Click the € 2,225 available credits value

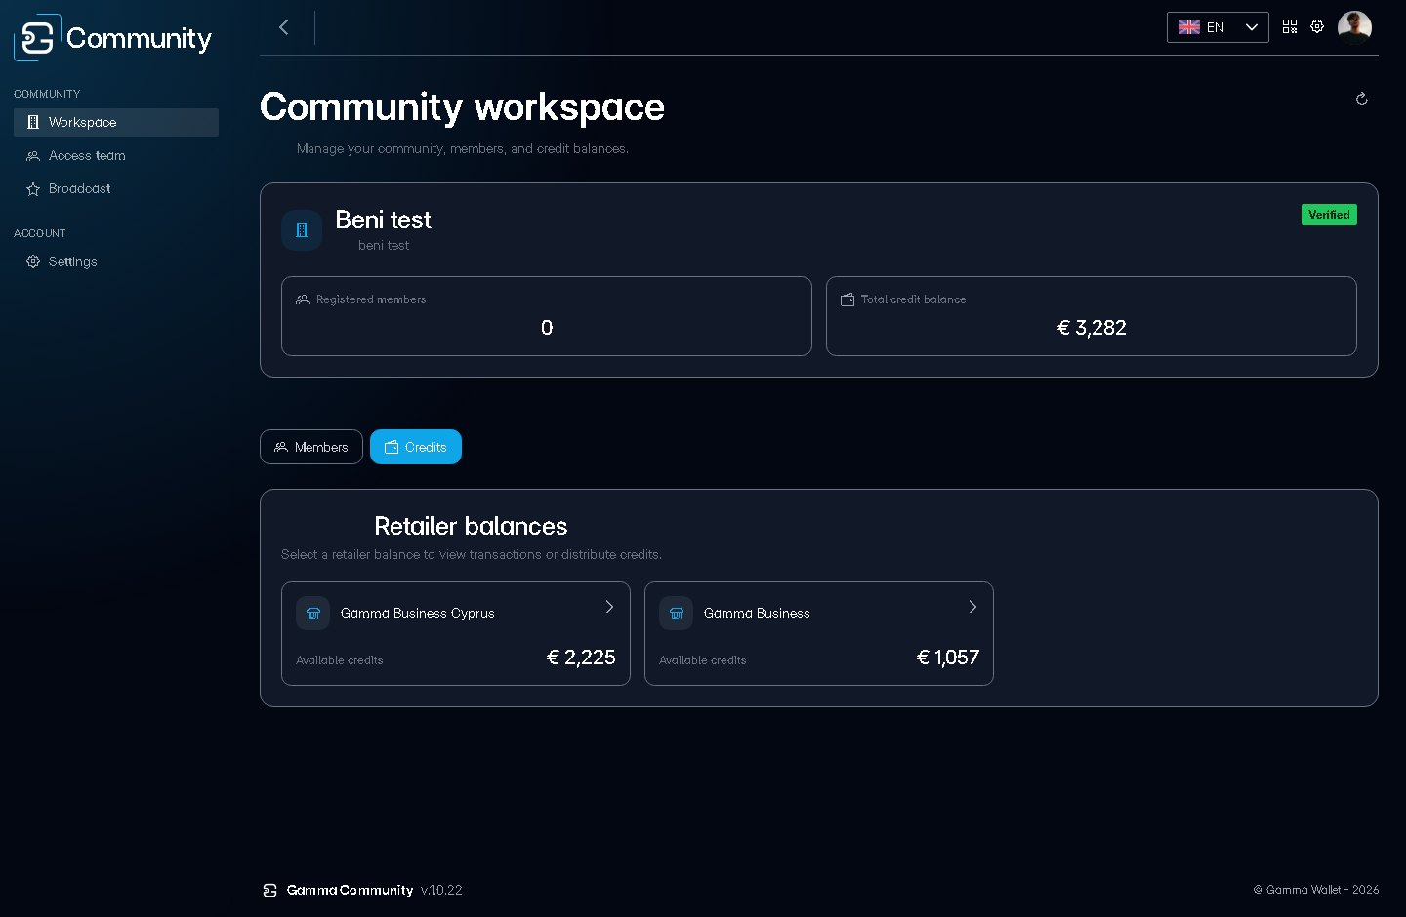(581, 658)
